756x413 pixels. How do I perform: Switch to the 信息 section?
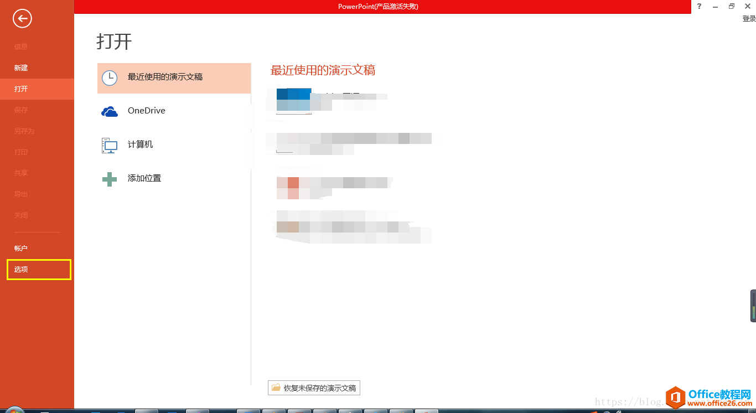pos(20,47)
